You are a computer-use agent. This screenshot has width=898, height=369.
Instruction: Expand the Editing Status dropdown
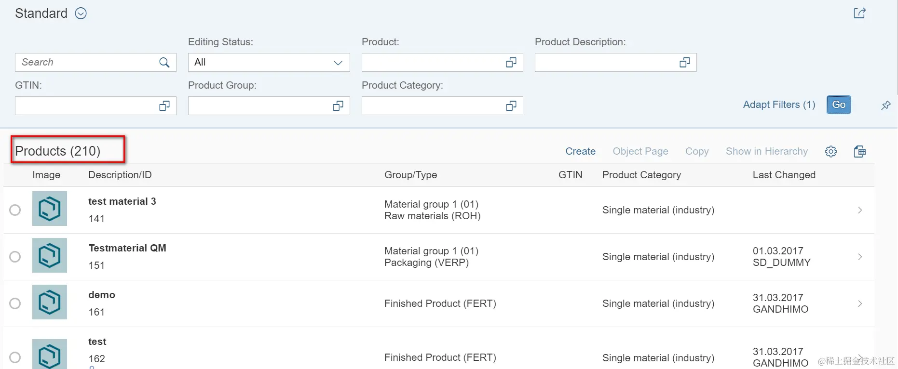coord(338,63)
